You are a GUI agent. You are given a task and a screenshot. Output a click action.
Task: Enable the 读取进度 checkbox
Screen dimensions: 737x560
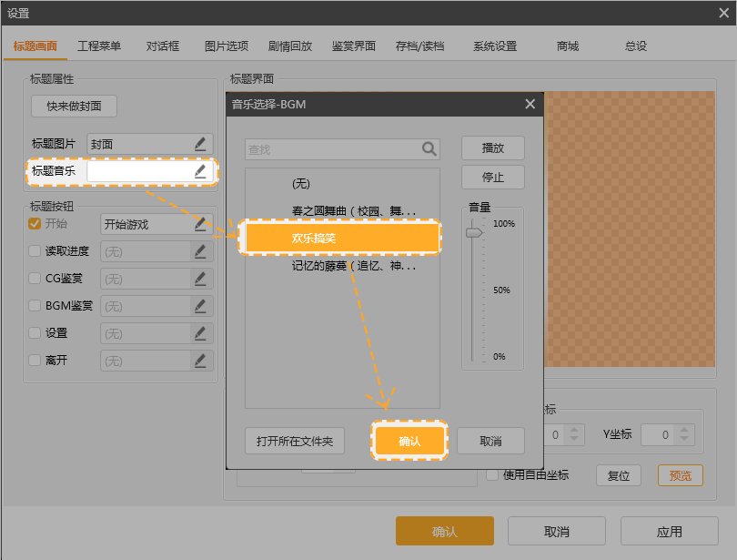[x=35, y=252]
